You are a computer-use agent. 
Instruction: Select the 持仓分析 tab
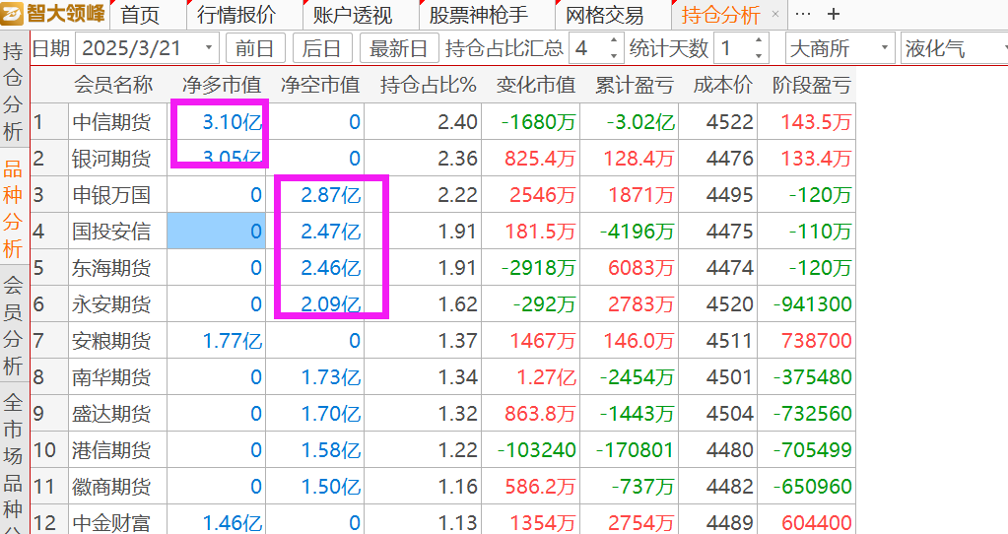(x=720, y=15)
